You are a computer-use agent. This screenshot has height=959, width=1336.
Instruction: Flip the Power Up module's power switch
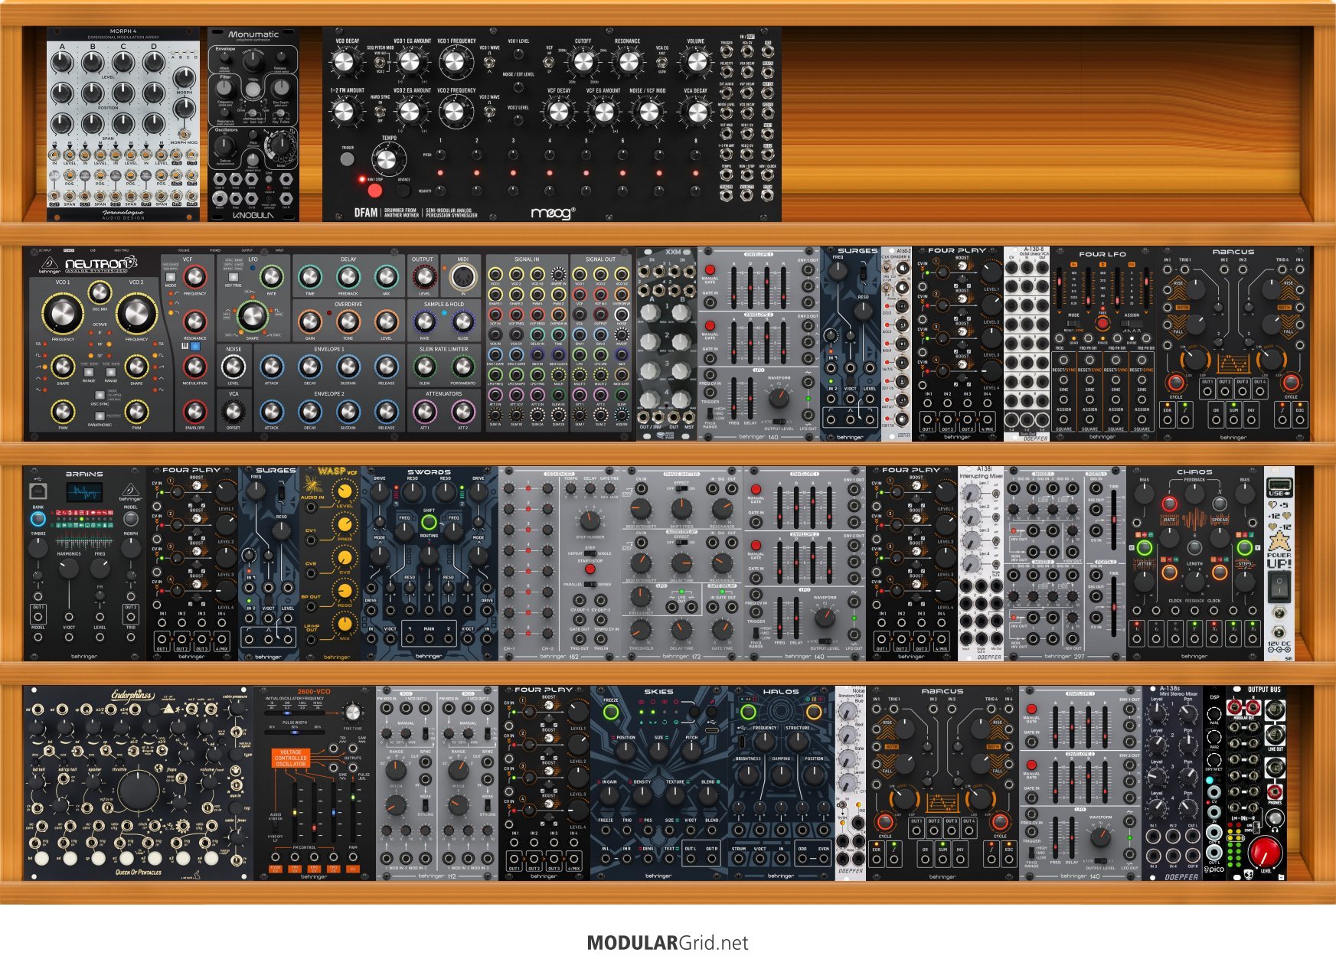(1279, 588)
